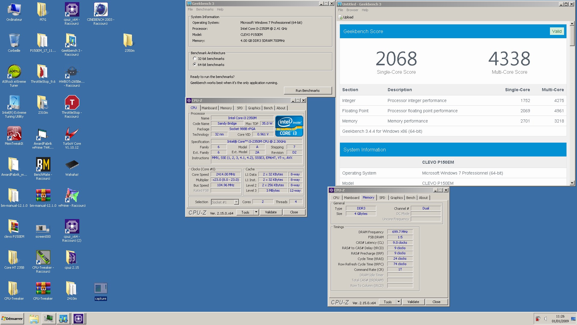The height and width of the screenshot is (325, 577).
Task: Open the Intel Extreme Tuning Utility icon
Action: tap(14, 103)
